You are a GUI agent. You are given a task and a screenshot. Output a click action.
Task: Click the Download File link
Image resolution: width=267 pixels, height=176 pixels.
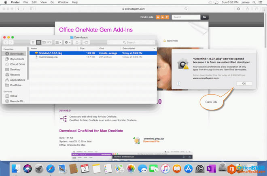pos(151,142)
